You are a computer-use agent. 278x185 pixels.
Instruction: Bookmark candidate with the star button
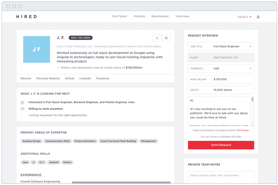[166, 38]
